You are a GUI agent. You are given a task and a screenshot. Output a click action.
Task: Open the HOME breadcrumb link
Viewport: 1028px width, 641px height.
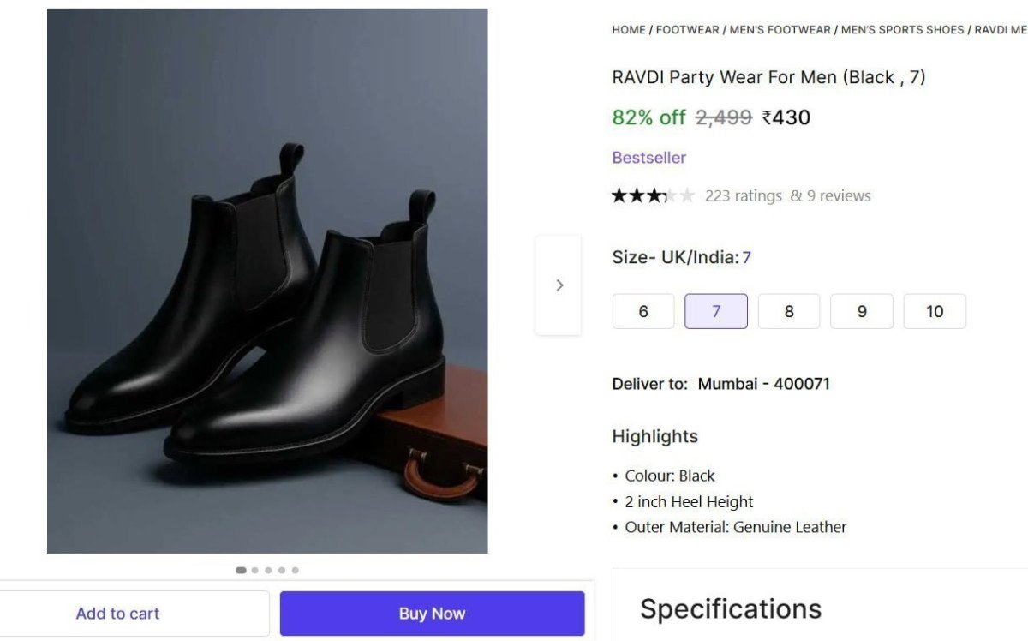tap(628, 29)
